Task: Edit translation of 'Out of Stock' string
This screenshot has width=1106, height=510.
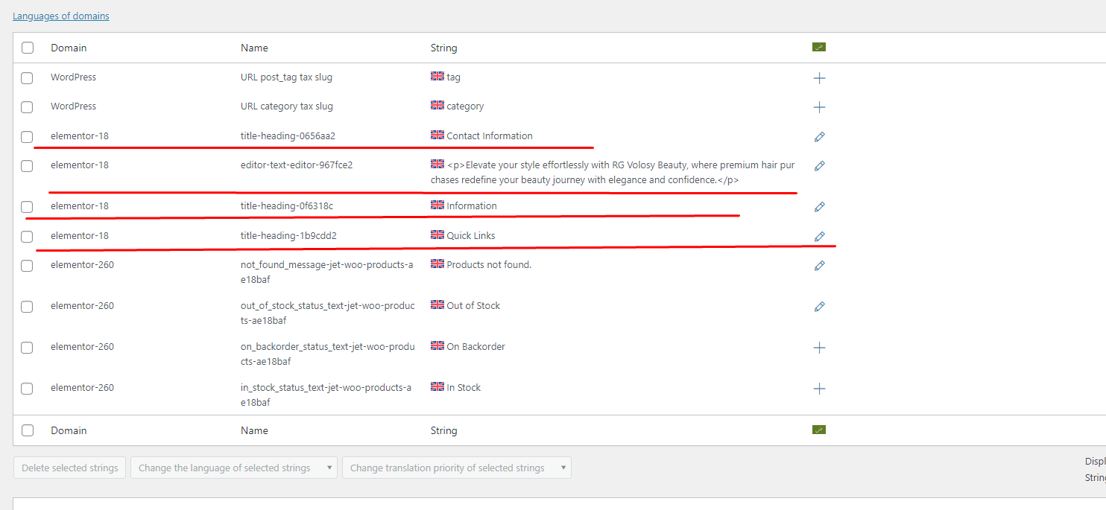Action: point(819,307)
